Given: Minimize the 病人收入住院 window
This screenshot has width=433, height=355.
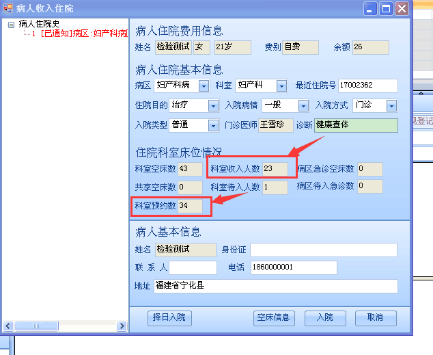Looking at the screenshot, I should (x=370, y=9).
